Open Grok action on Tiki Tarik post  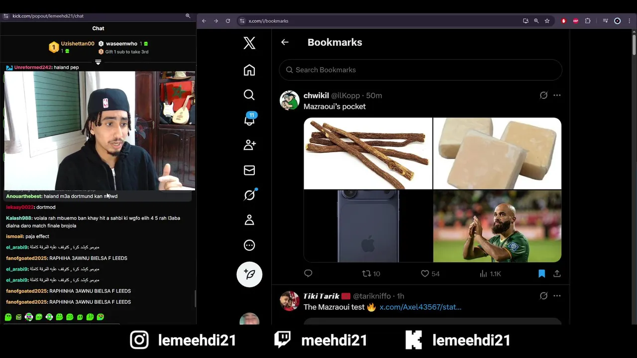(x=543, y=296)
